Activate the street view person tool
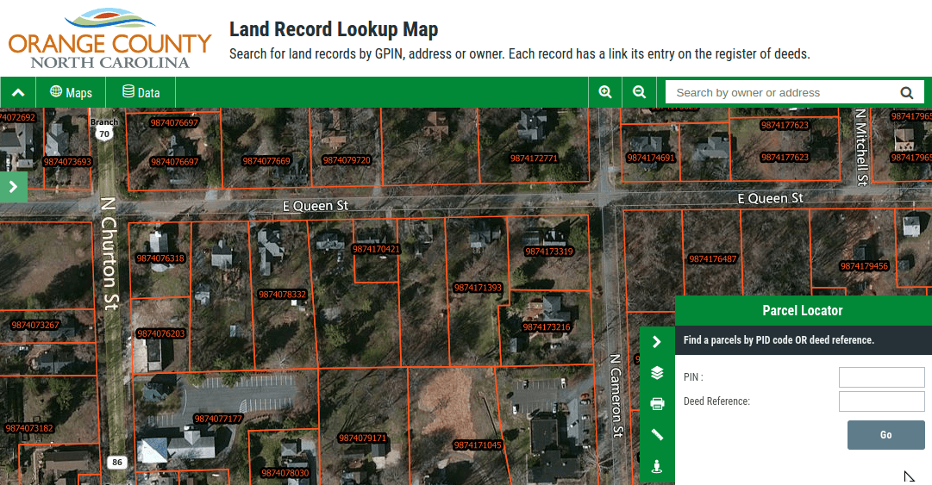This screenshot has height=485, width=932. [657, 466]
